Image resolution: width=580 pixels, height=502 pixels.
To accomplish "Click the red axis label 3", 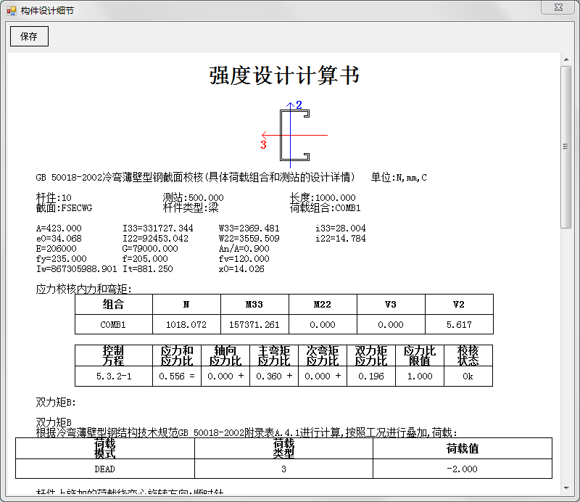I will pyautogui.click(x=263, y=145).
